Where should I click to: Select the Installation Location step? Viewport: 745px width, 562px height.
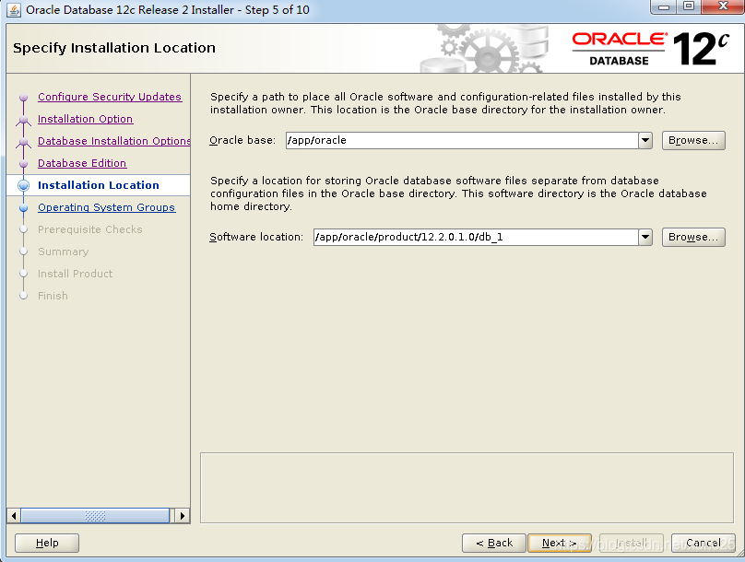pyautogui.click(x=99, y=185)
